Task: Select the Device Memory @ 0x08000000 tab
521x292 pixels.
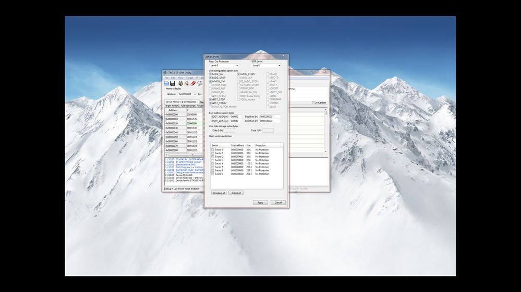Action: (181, 102)
